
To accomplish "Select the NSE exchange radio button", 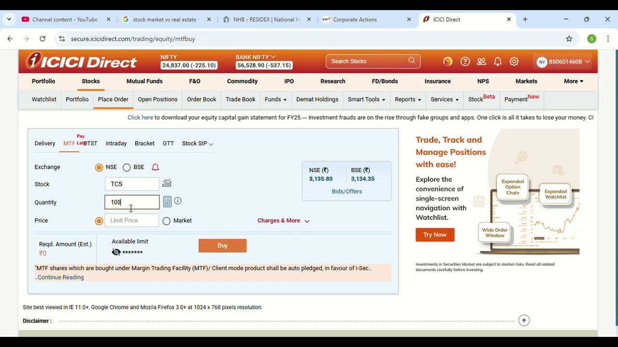I will 99,168.
